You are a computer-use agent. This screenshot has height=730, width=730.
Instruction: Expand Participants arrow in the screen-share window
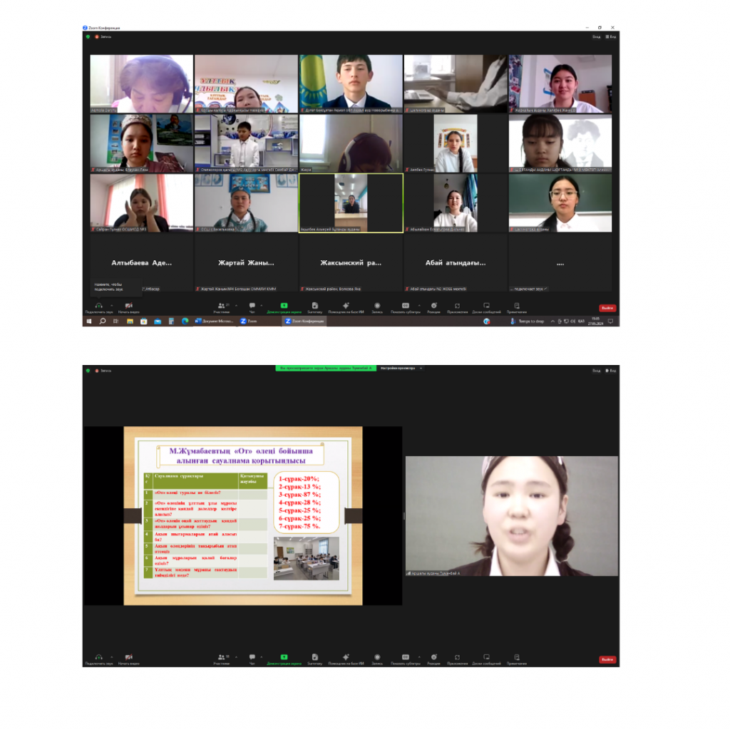click(x=236, y=657)
